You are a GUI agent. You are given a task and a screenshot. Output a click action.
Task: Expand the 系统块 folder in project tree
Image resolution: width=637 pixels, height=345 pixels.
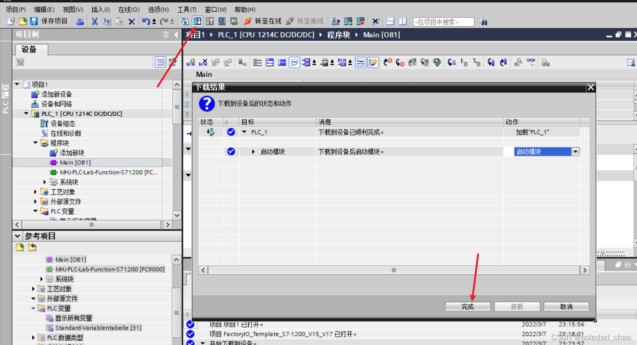click(x=45, y=182)
